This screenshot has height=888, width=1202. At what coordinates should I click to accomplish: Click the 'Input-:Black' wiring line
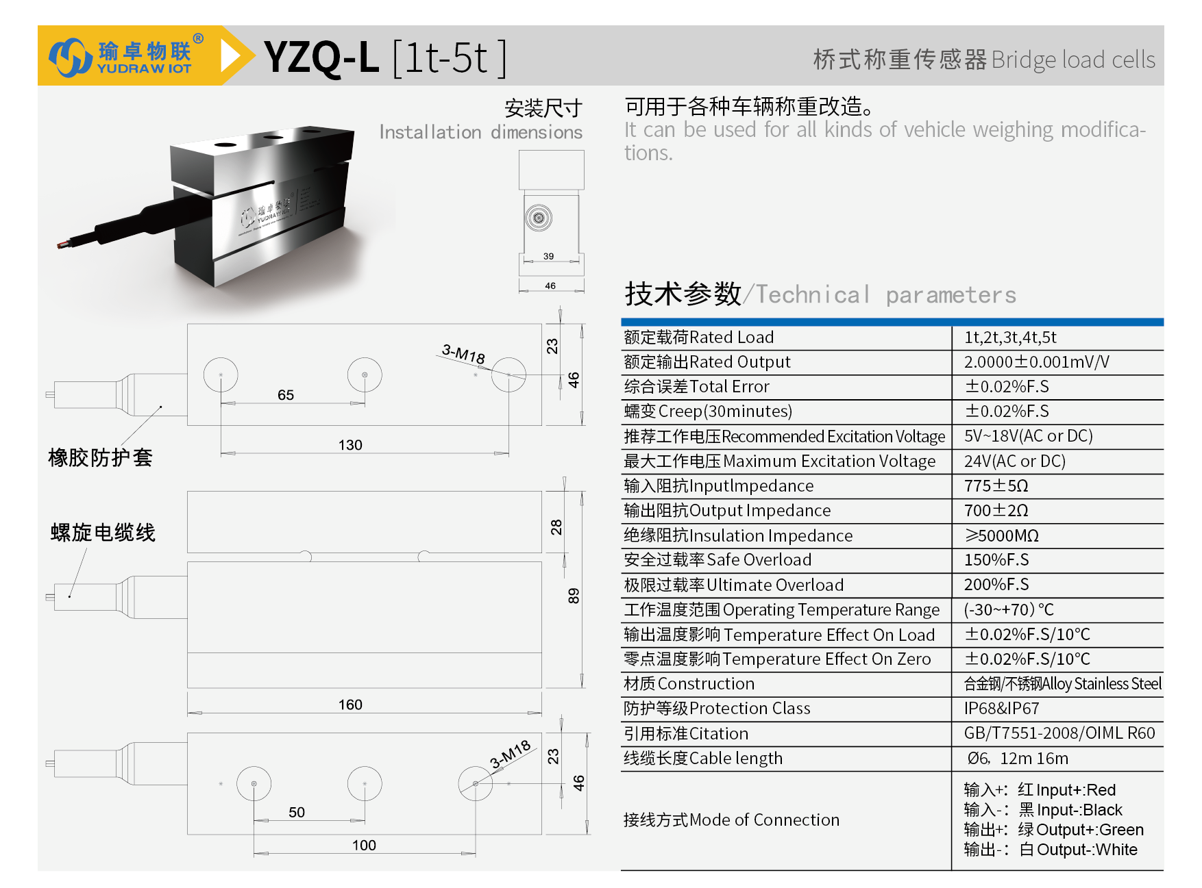coord(1043,809)
